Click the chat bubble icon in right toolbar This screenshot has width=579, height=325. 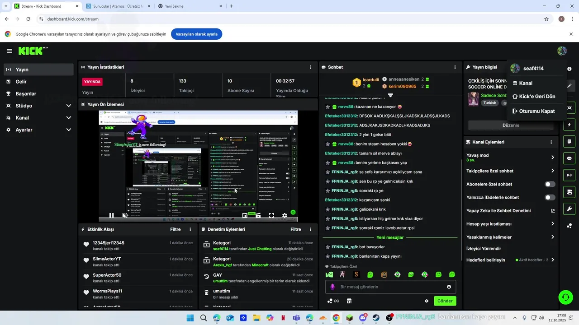point(569,158)
